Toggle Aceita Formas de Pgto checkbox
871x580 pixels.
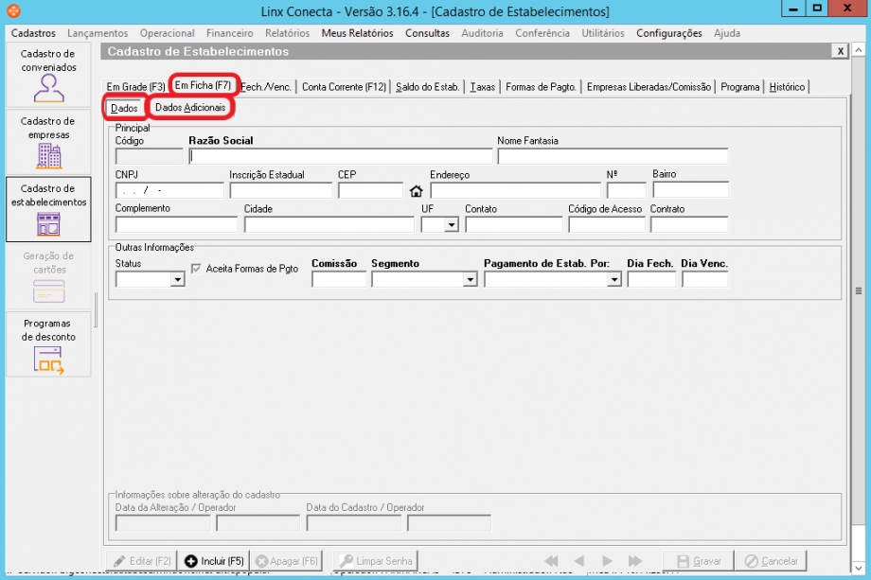point(197,269)
